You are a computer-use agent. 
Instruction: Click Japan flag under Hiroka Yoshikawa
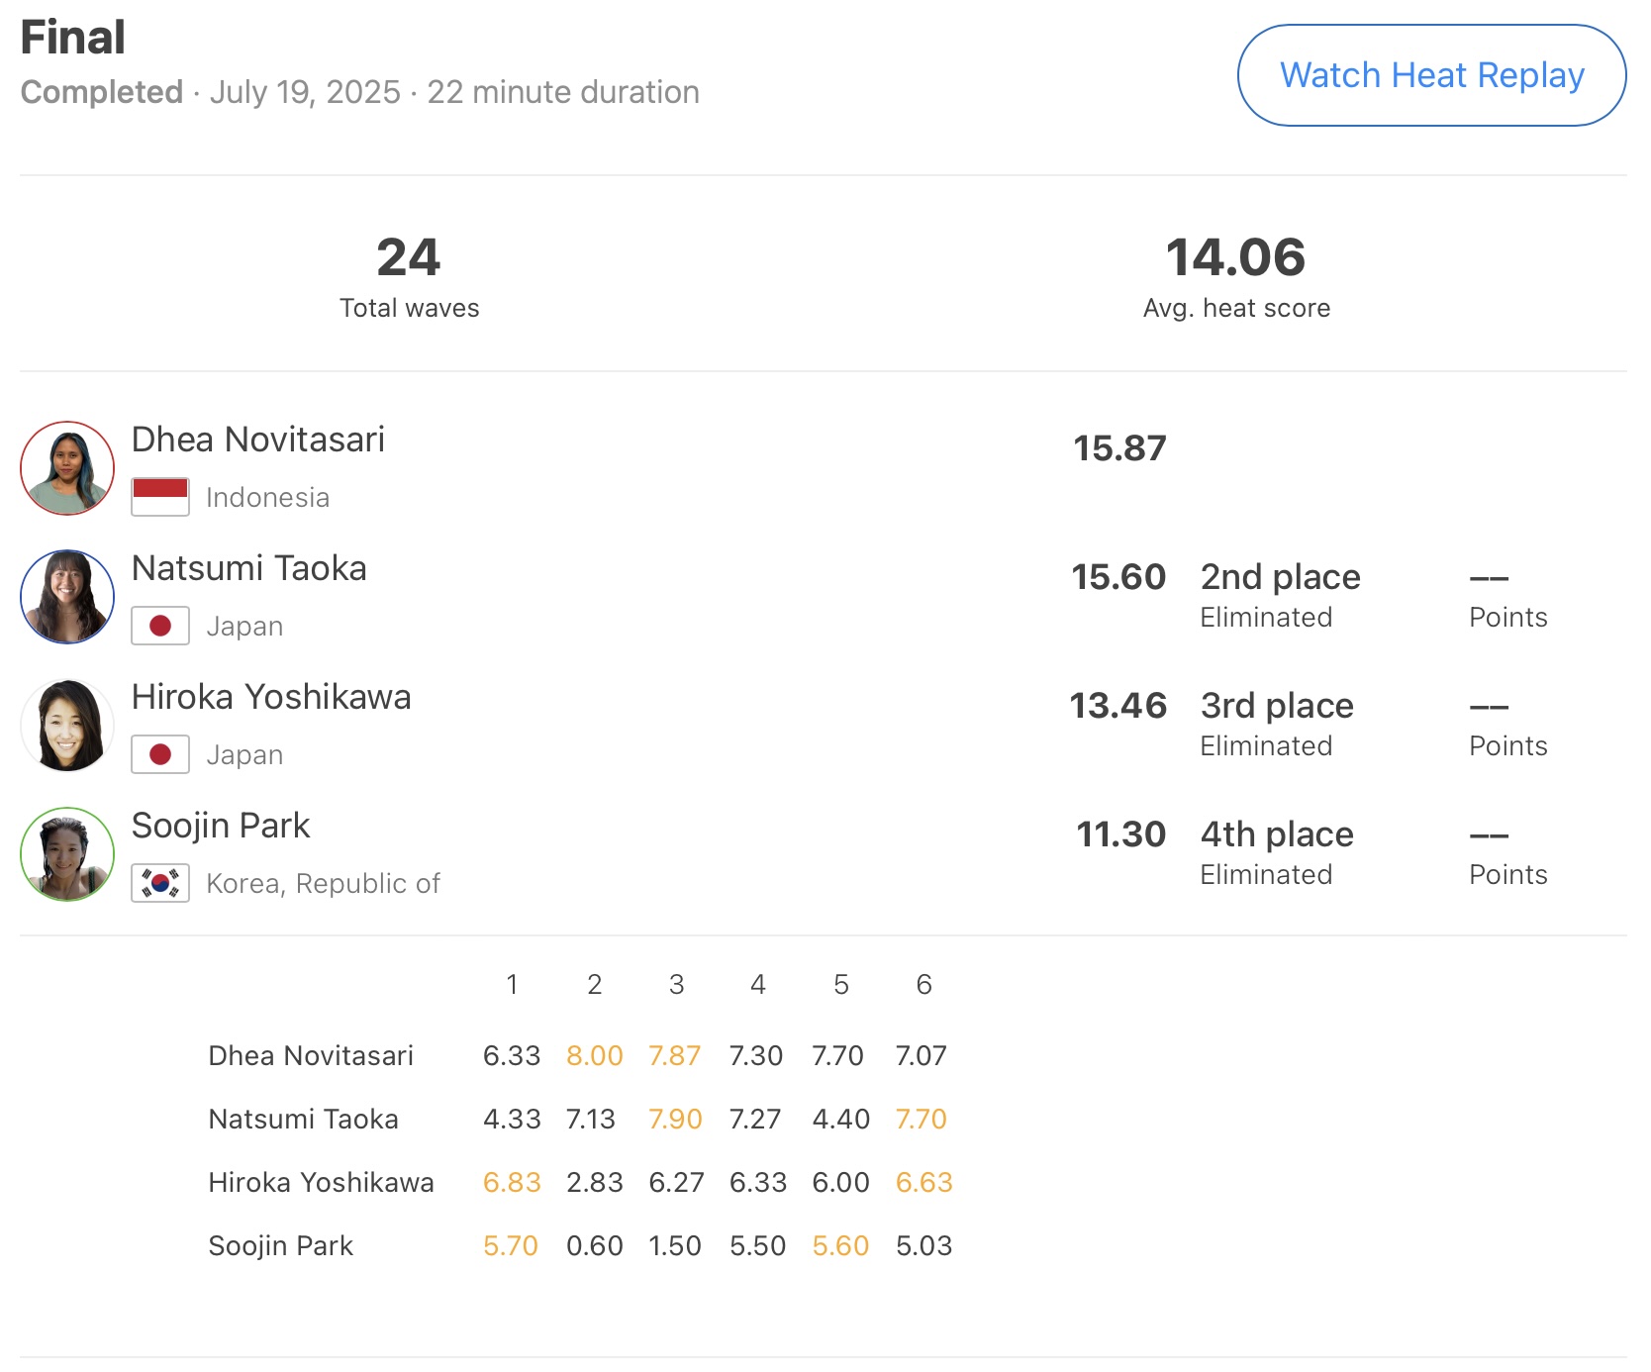pos(160,754)
